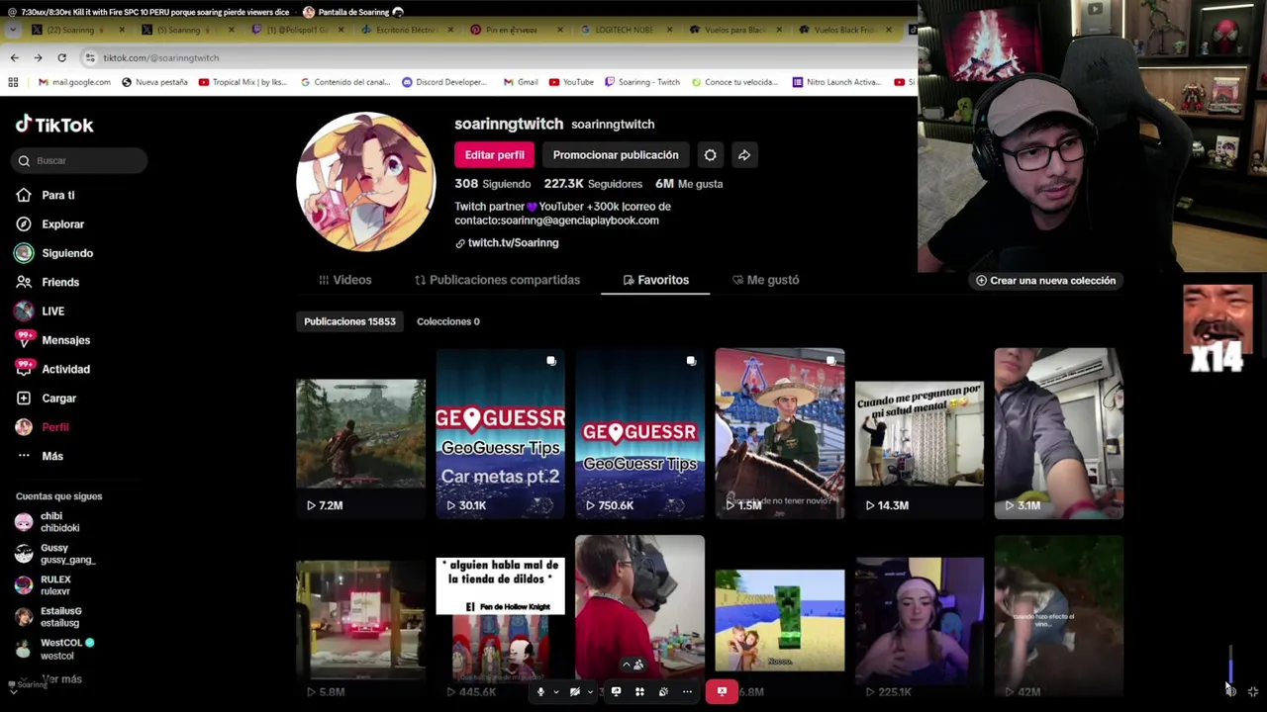Click Crear una nueva colección
1267x712 pixels.
pos(1045,281)
